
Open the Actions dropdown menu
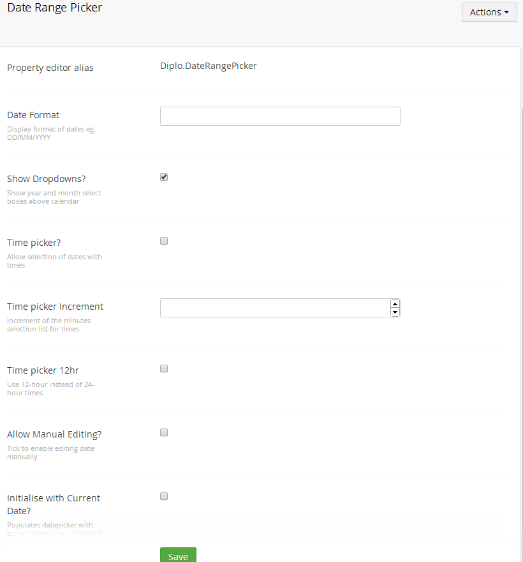pos(489,12)
